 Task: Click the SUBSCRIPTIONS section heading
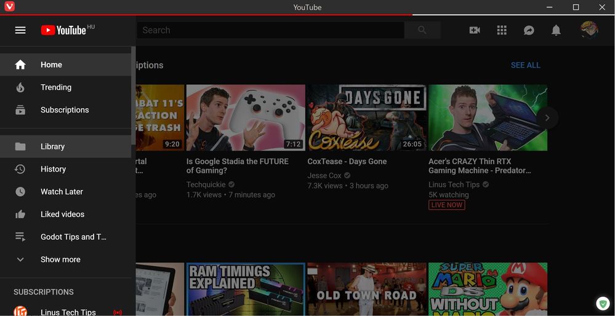click(44, 292)
